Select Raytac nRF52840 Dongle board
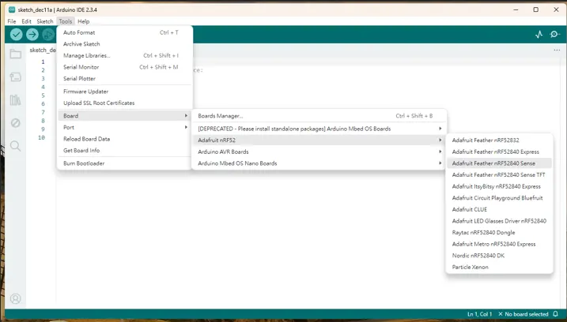This screenshot has width=567, height=322. [499, 233]
